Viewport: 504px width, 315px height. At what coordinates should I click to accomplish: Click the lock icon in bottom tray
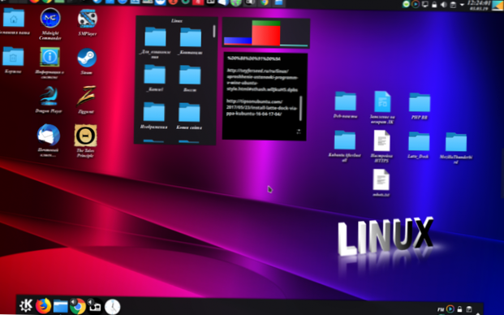pos(459,309)
